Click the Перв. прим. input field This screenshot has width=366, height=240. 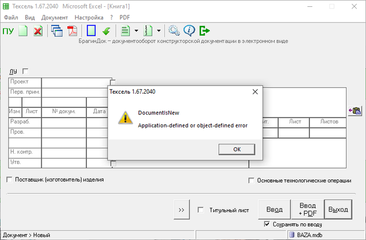pyautogui.click(x=75, y=93)
